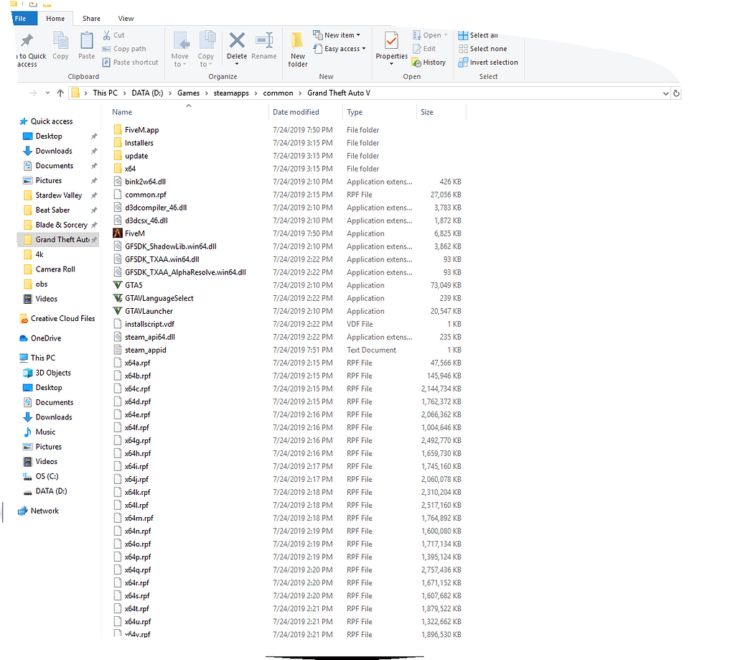The image size is (735, 660).
Task: Refresh the folder with the refresh icon
Action: (675, 93)
